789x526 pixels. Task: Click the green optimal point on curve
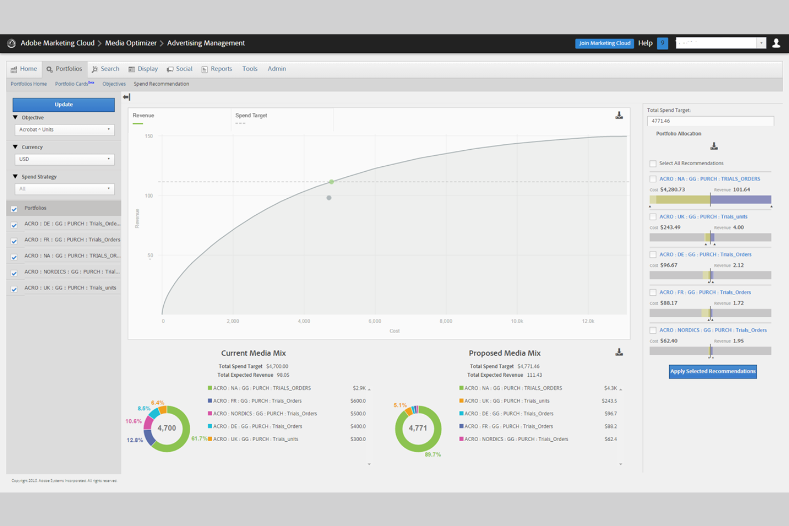[331, 182]
